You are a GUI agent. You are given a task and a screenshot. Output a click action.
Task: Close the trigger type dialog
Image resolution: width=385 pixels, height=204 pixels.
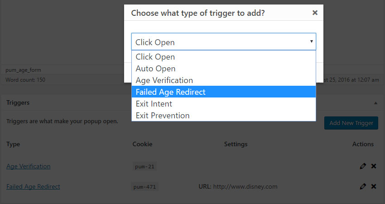(x=315, y=13)
